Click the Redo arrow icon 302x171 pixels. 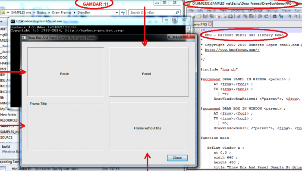(266, 16)
